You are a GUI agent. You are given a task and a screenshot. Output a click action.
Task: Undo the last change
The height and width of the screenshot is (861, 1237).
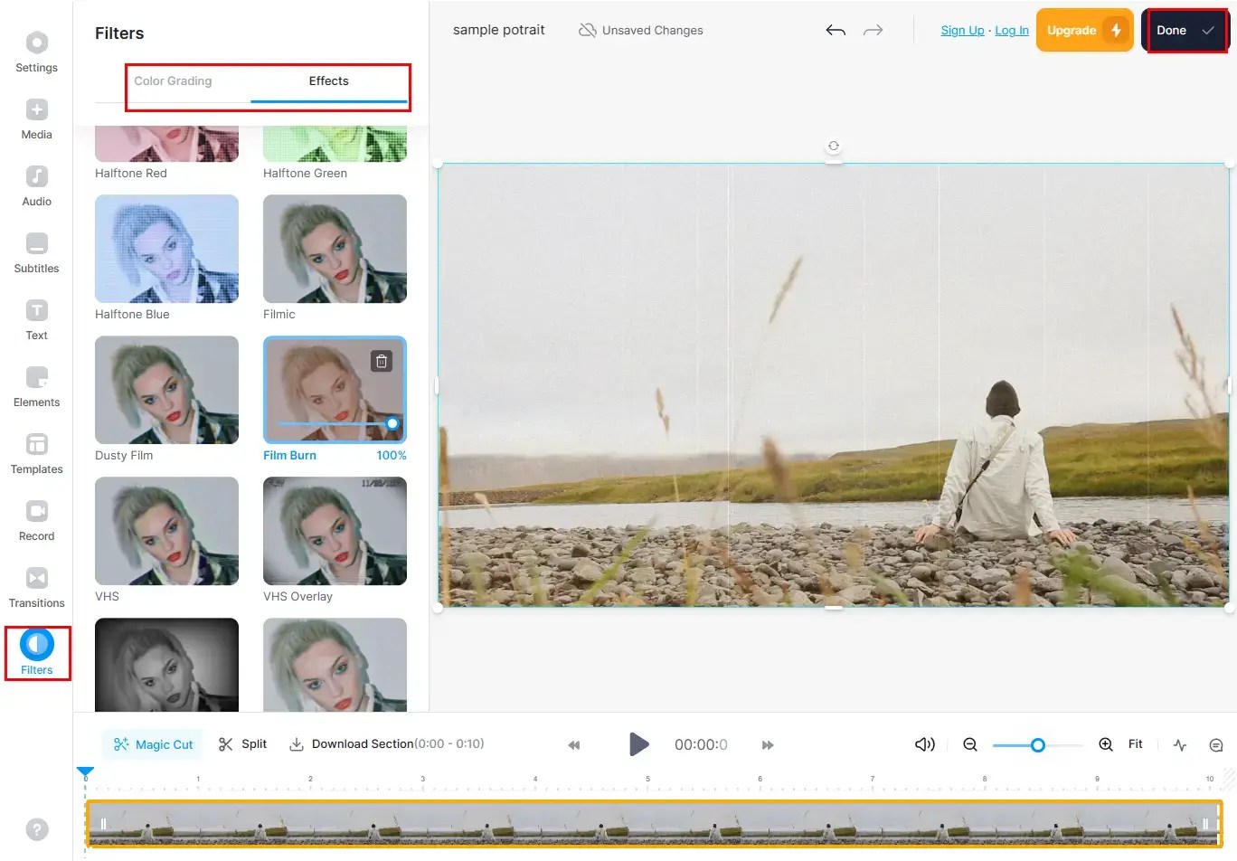coord(835,30)
